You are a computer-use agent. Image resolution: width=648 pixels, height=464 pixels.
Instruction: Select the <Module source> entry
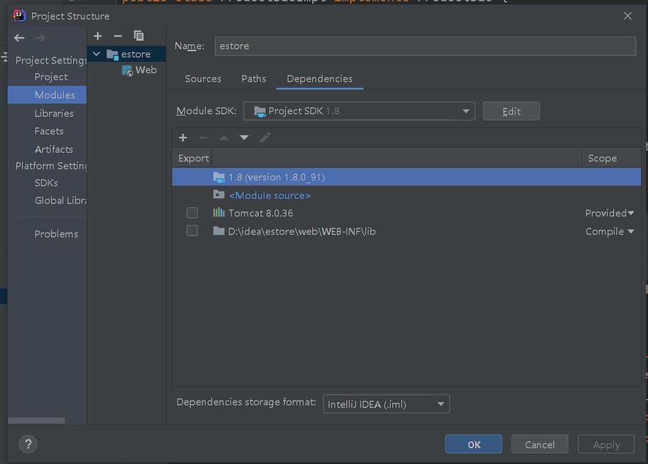coord(406,195)
